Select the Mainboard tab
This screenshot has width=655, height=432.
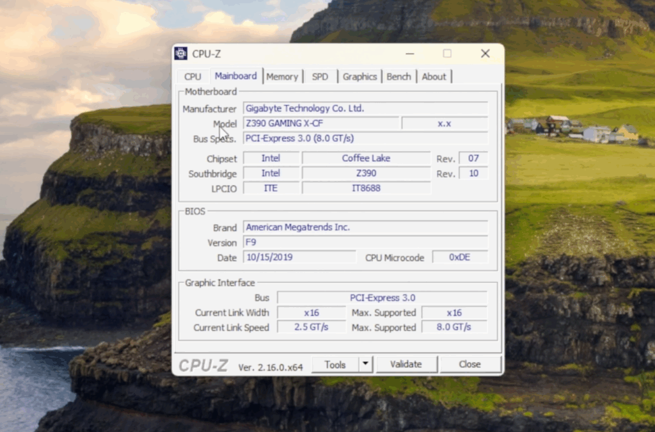tap(236, 76)
